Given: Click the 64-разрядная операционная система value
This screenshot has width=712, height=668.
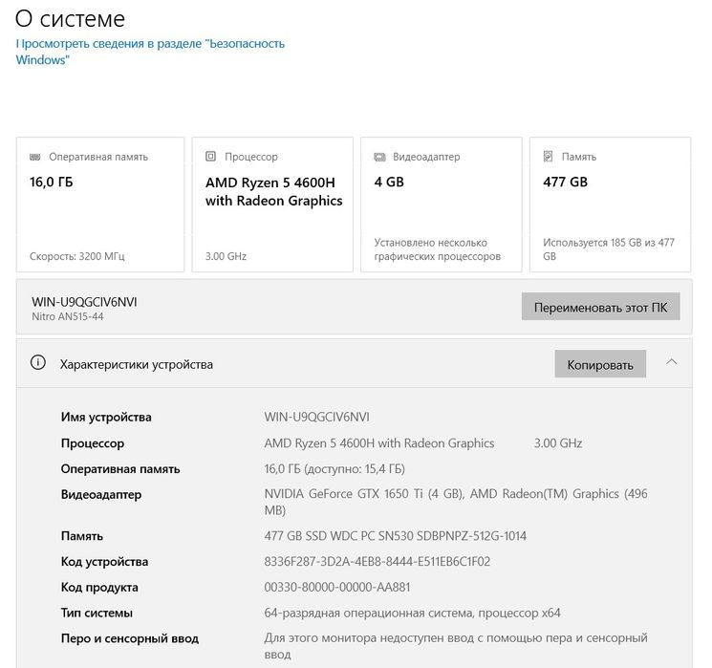Looking at the screenshot, I should point(412,613).
